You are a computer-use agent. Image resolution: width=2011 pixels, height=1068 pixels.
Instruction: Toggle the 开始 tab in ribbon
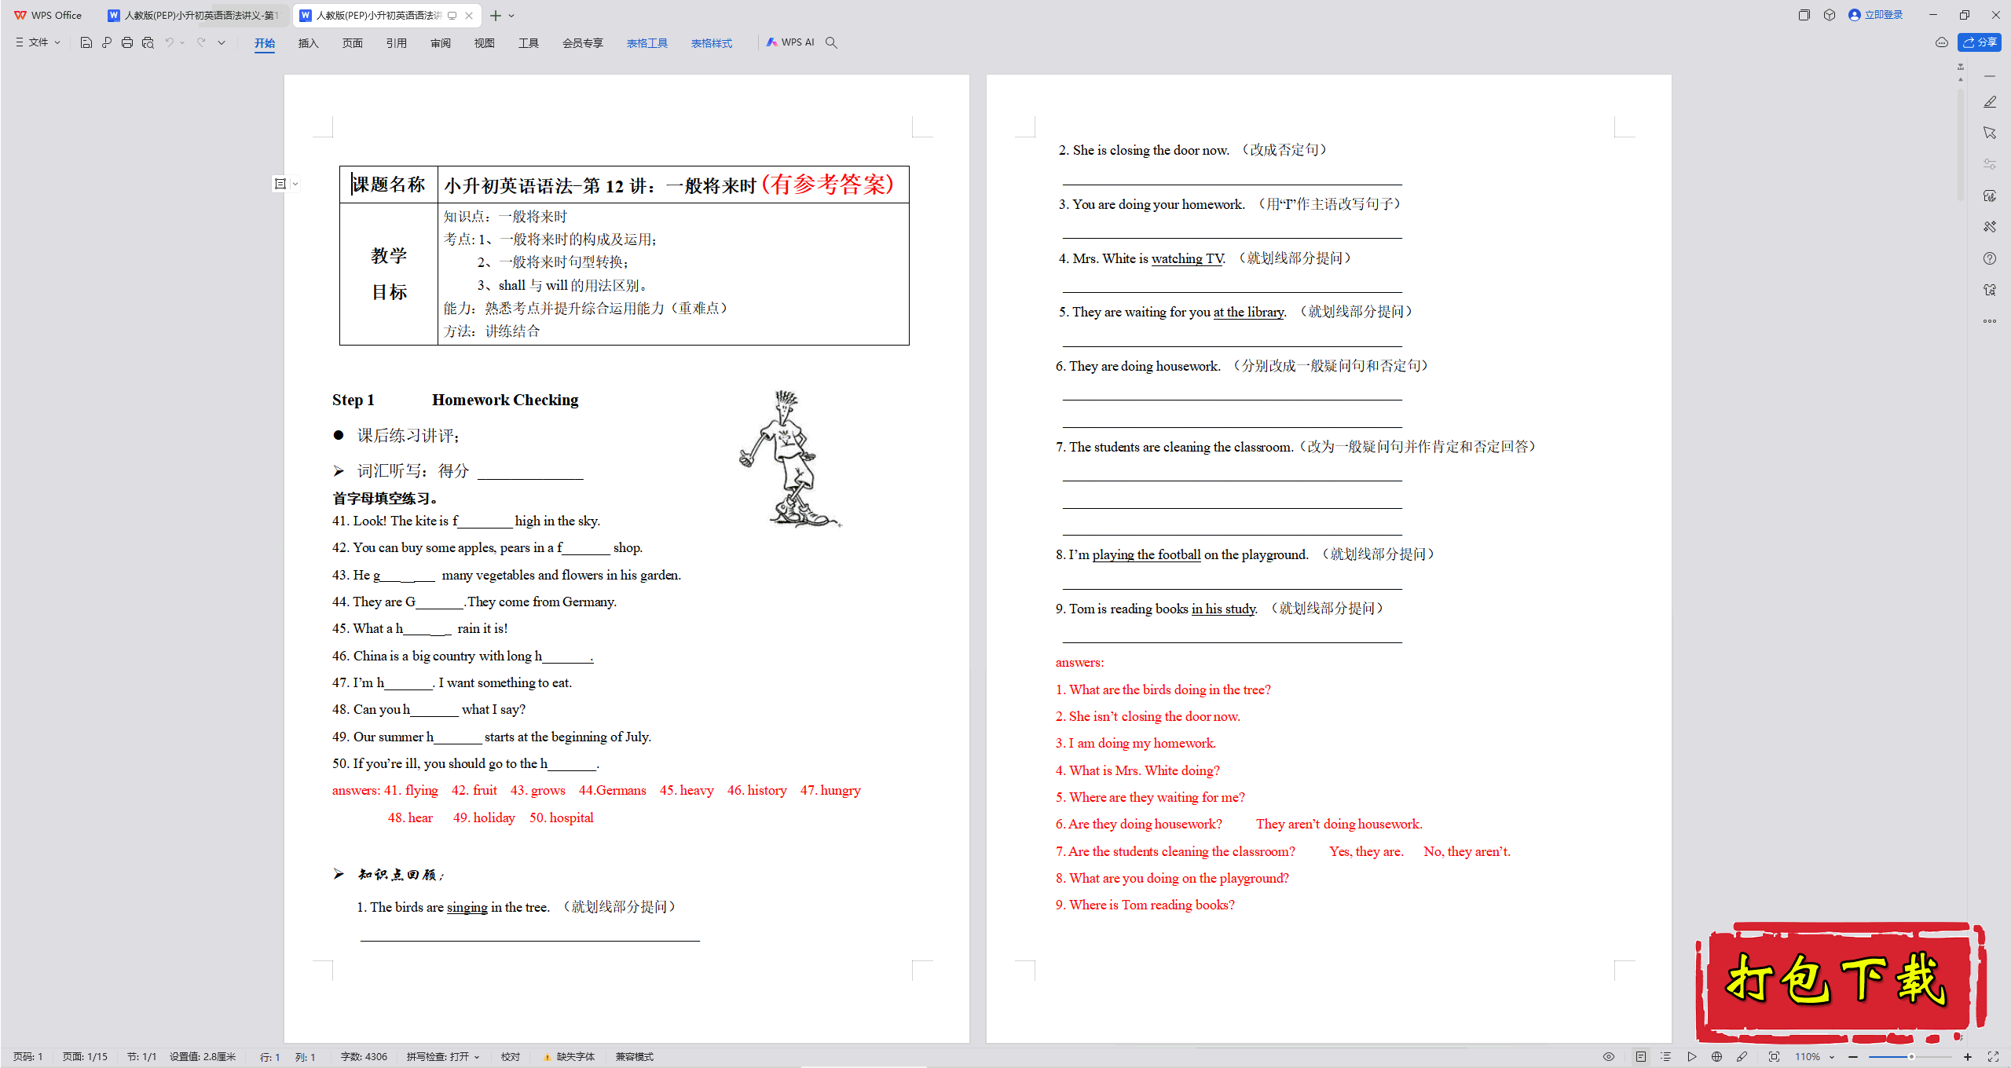tap(262, 42)
